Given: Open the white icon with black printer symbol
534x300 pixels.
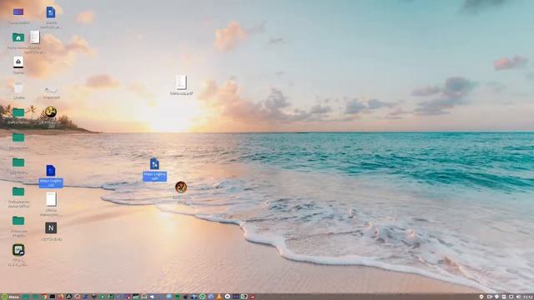Looking at the screenshot, I should 18,62.
